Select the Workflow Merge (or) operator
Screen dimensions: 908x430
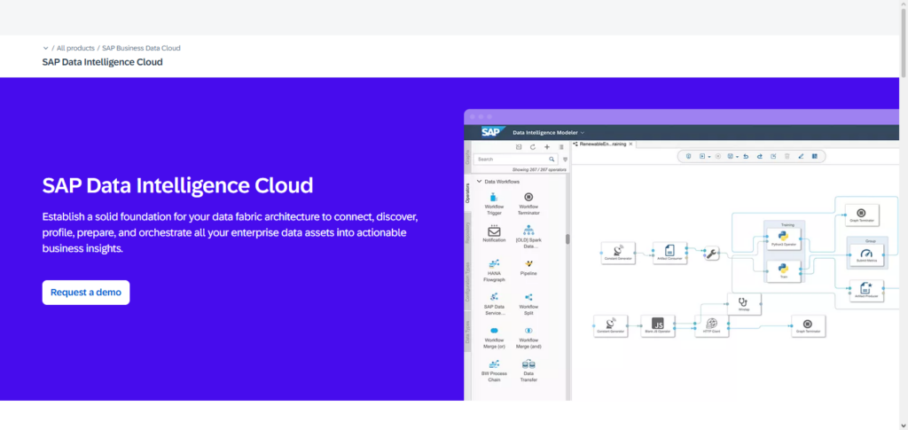coord(494,338)
